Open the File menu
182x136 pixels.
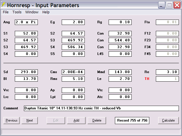pyautogui.click(x=6, y=12)
